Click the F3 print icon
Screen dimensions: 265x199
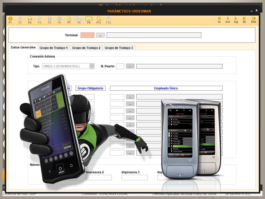pos(30,20)
